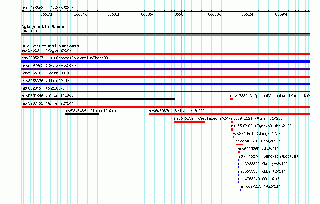
Task: Select the red nsv6489870 variant bar
Action: tap(229, 114)
